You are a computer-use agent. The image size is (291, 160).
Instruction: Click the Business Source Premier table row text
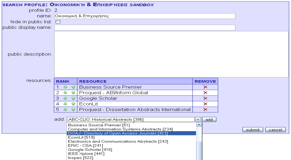click(x=110, y=87)
